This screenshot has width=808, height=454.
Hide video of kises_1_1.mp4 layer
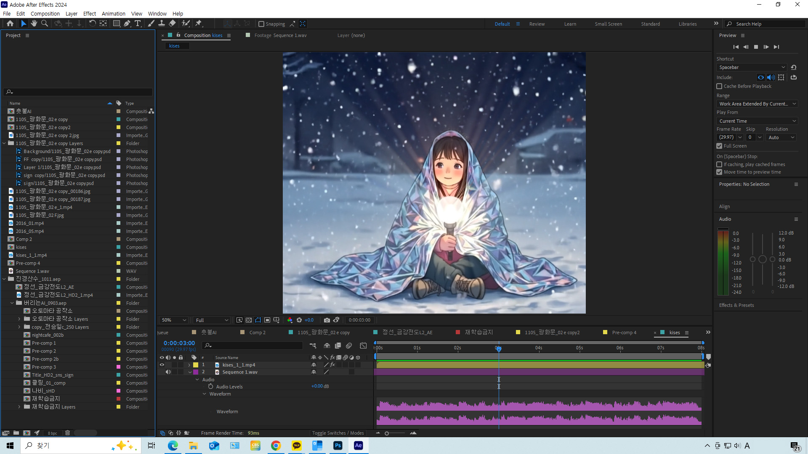coord(162,365)
